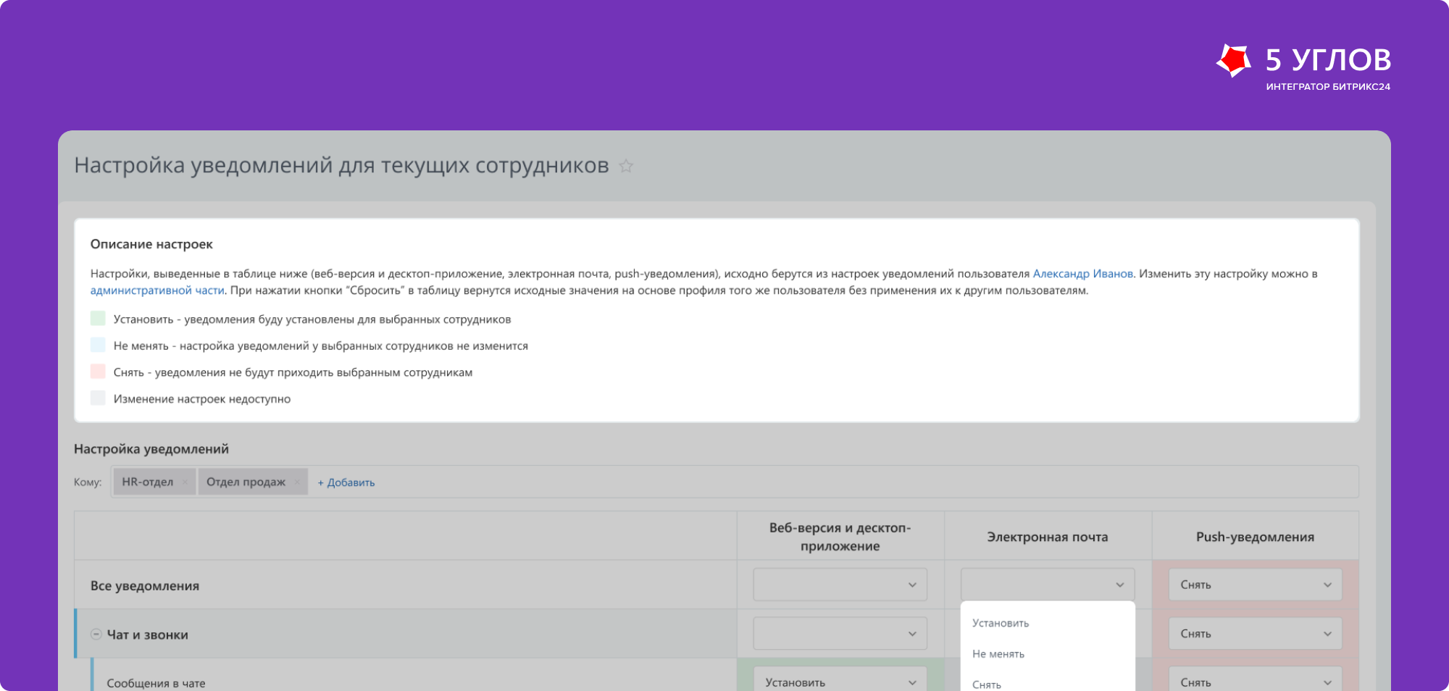Open the Александр Иванов profile link
The width and height of the screenshot is (1449, 691).
click(1082, 274)
